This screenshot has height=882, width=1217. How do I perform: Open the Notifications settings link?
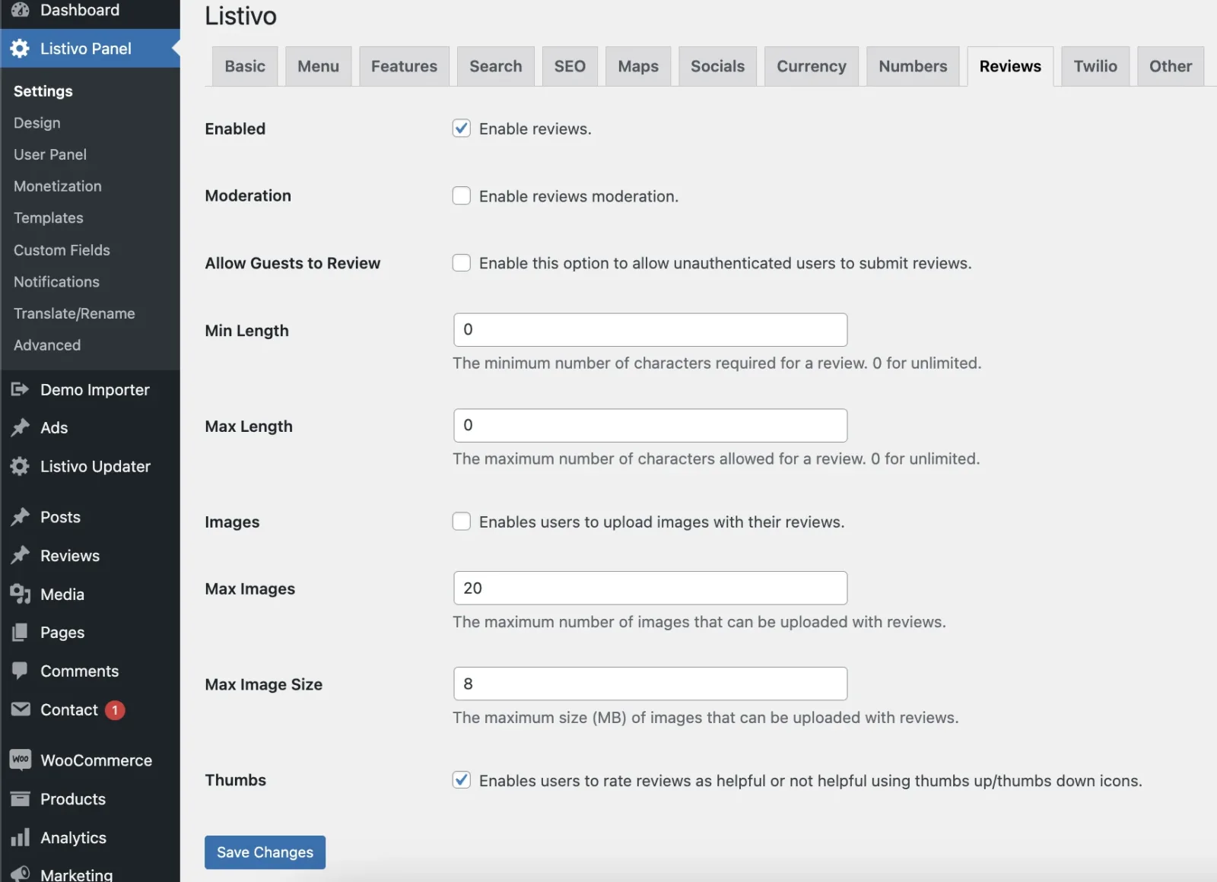[57, 282]
